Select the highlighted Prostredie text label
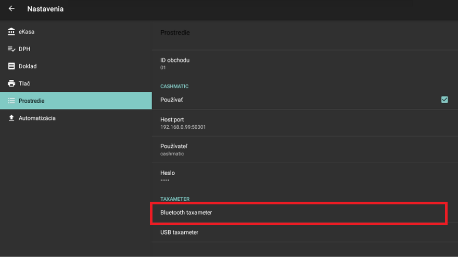458x257 pixels. click(x=32, y=101)
